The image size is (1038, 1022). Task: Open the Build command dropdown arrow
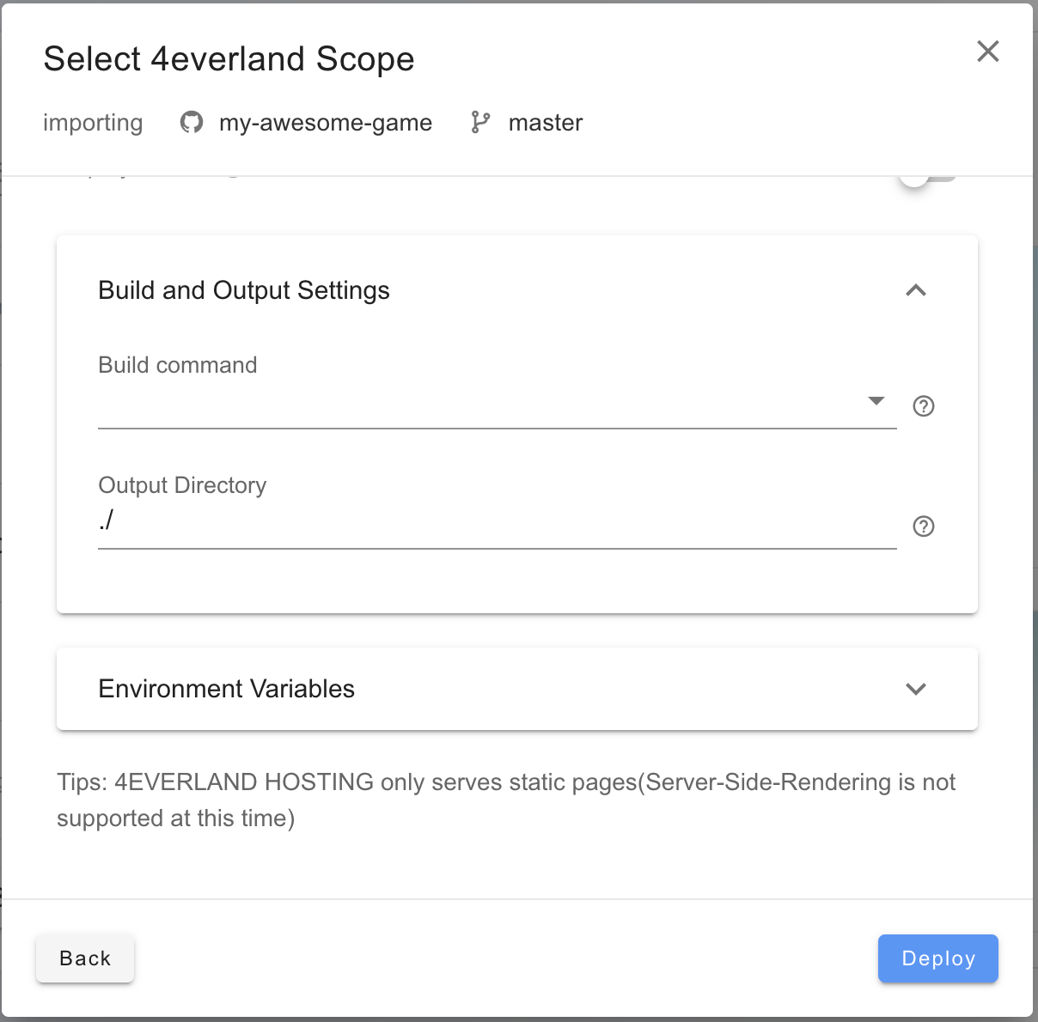[x=876, y=401]
